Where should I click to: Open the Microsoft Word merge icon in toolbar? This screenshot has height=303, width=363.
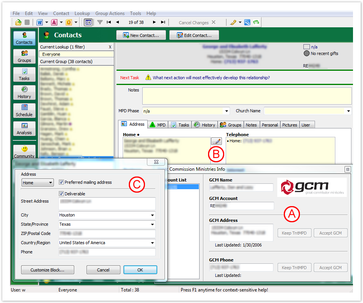40,22
